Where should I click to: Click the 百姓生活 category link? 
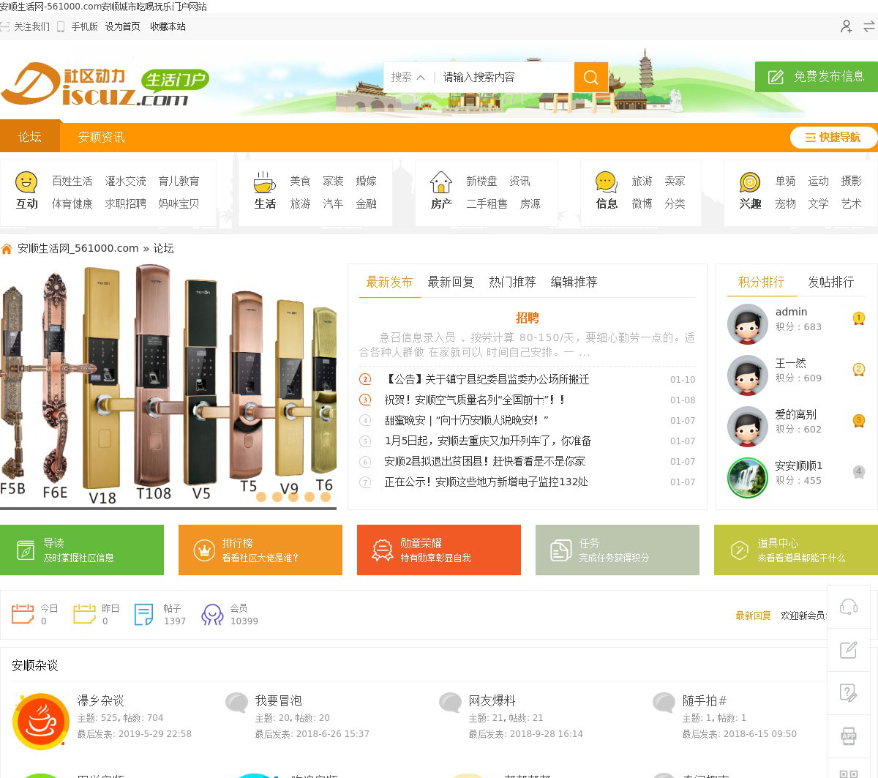coord(72,181)
